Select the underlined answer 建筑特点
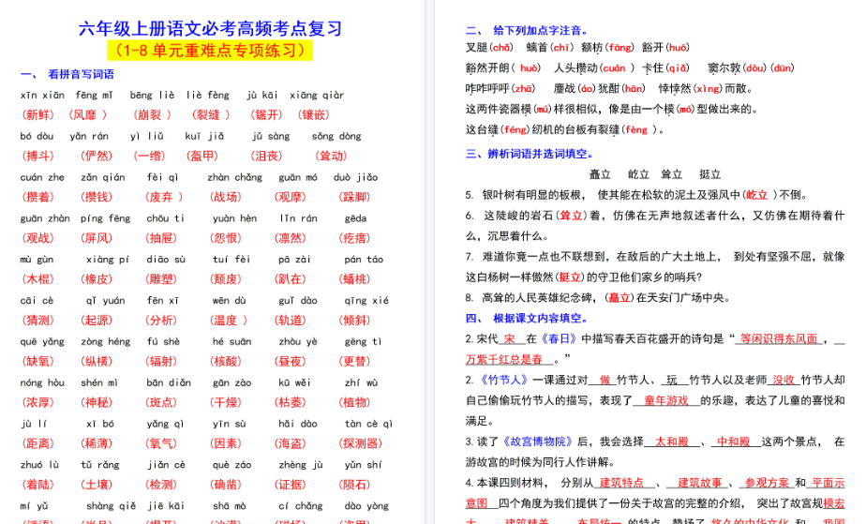This screenshot has height=524, width=866. (x=622, y=483)
